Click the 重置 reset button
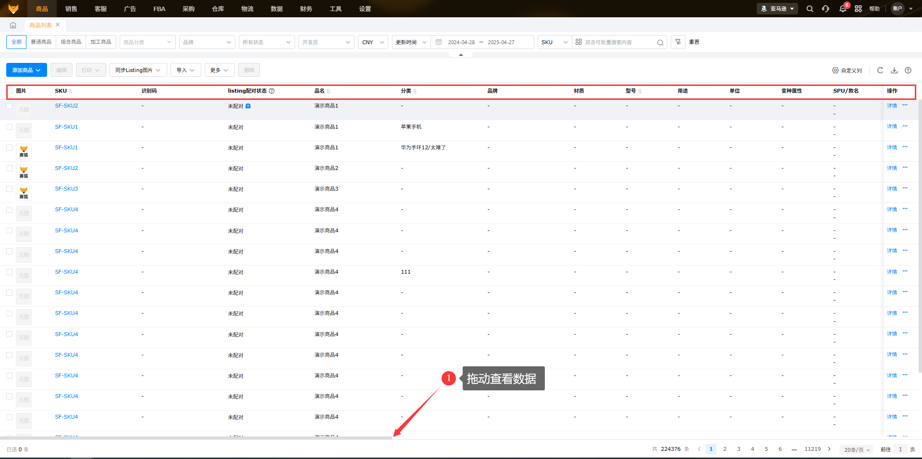The height and width of the screenshot is (459, 922). coord(694,42)
